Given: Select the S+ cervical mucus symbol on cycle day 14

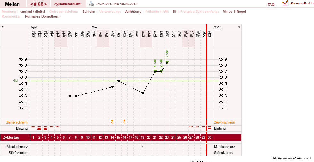Looking at the screenshot, I should point(112,122).
